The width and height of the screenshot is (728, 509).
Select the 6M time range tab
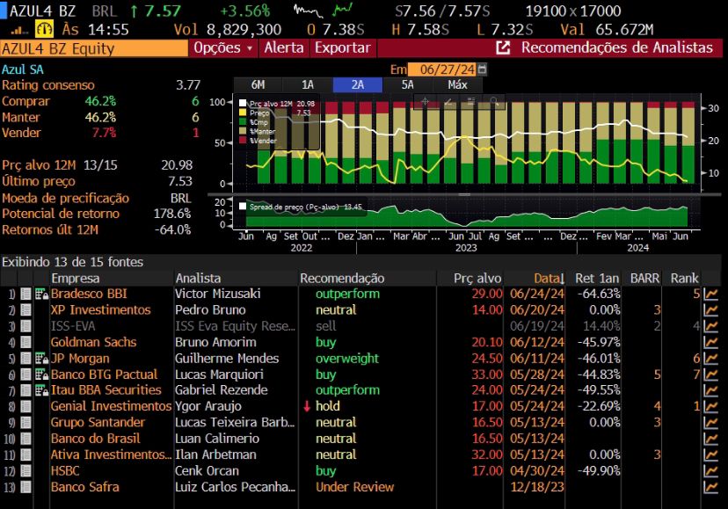[x=258, y=85]
